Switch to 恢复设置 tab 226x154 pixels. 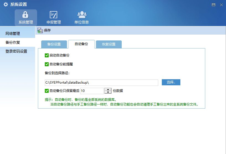(109, 44)
